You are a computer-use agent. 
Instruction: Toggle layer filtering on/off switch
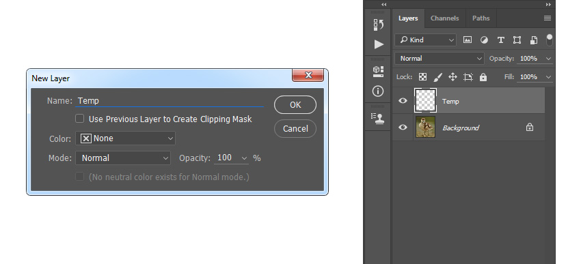550,40
